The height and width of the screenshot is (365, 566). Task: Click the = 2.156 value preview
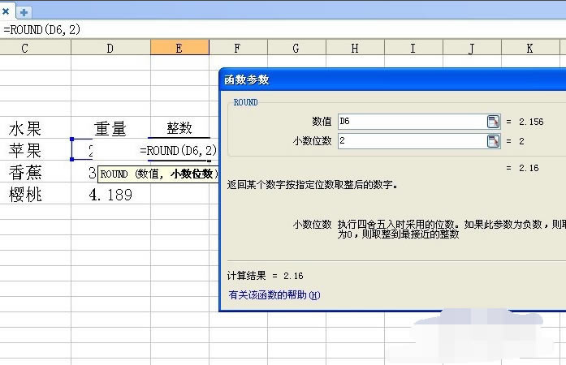525,122
